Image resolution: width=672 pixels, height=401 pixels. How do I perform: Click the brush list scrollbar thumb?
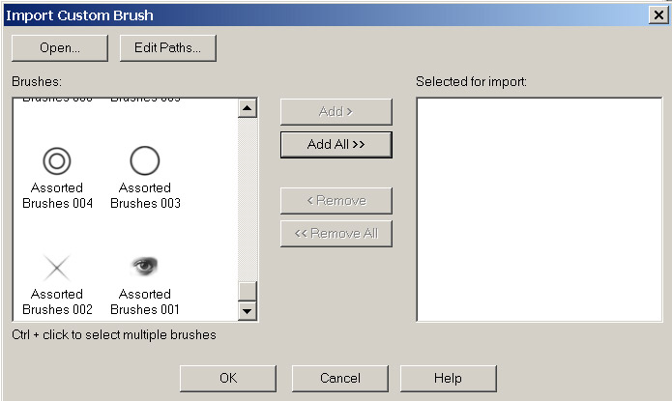(247, 291)
